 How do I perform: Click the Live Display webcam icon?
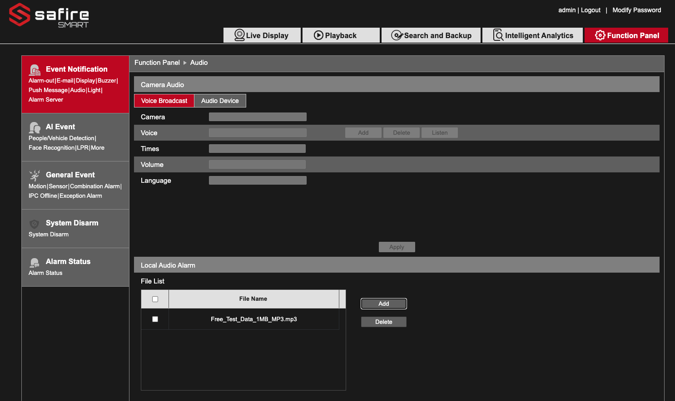click(x=239, y=35)
